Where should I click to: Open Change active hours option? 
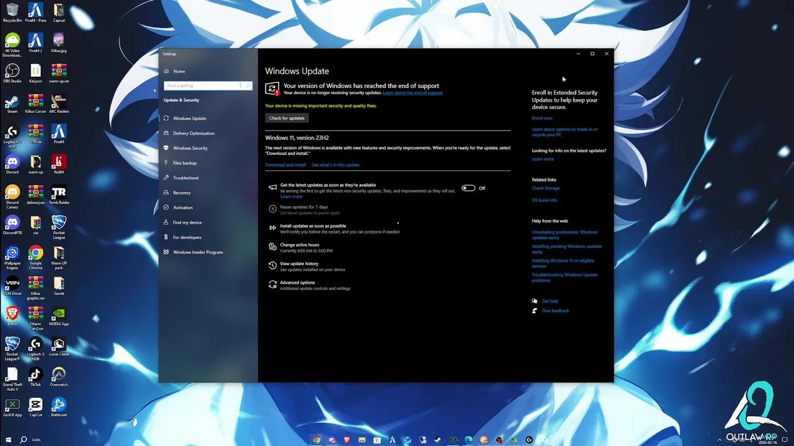[x=300, y=247]
